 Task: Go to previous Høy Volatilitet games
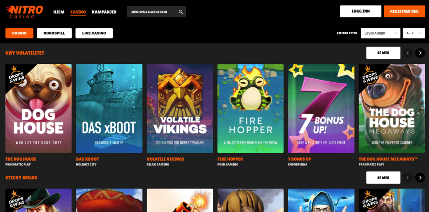[407, 53]
